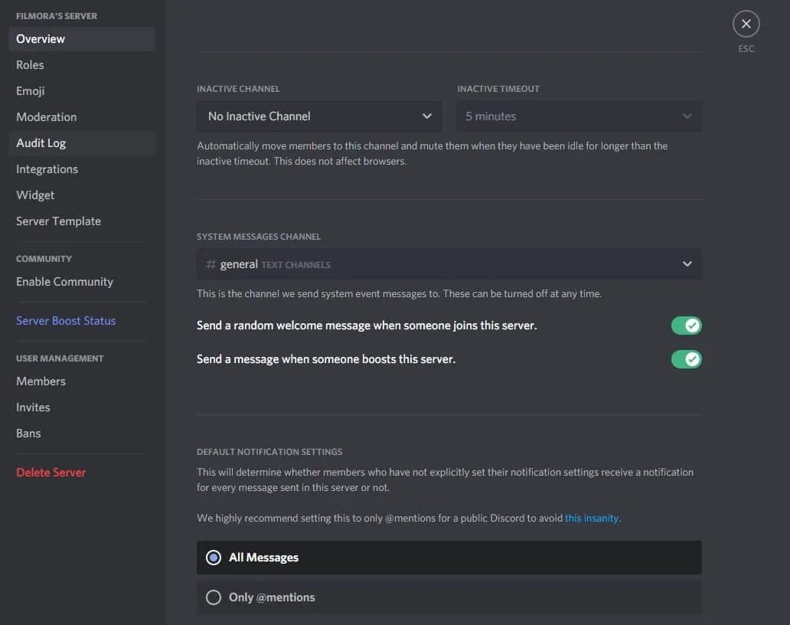This screenshot has height=625, width=790.
Task: Click Enable Community in sidebar
Action: click(65, 282)
